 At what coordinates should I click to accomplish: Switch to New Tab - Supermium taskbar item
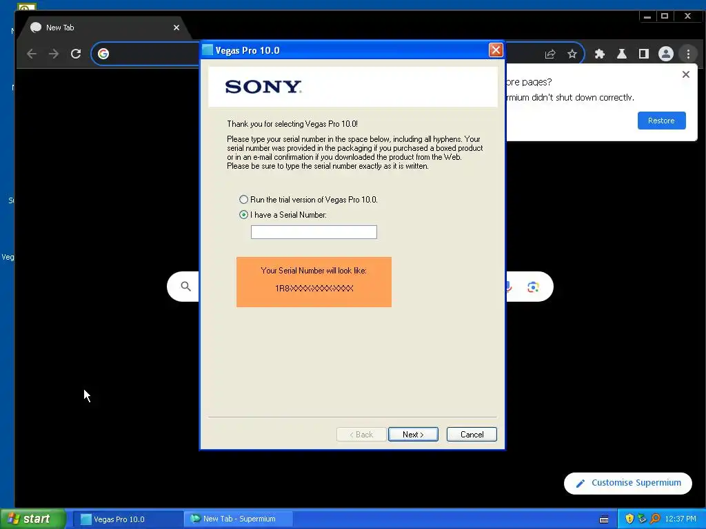pos(239,519)
